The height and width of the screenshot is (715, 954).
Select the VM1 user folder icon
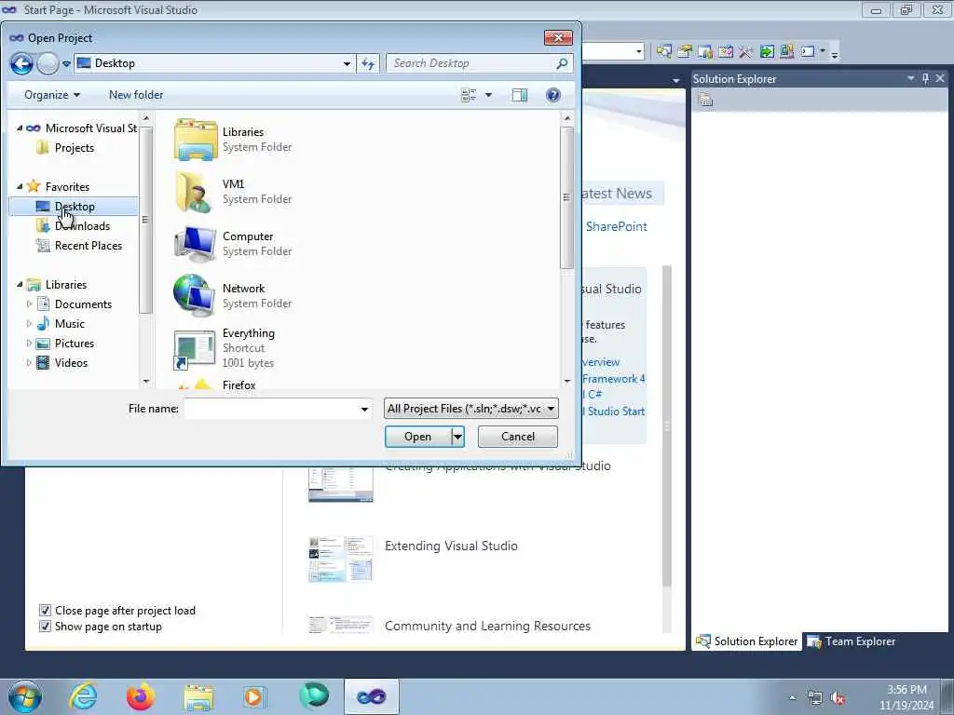195,192
